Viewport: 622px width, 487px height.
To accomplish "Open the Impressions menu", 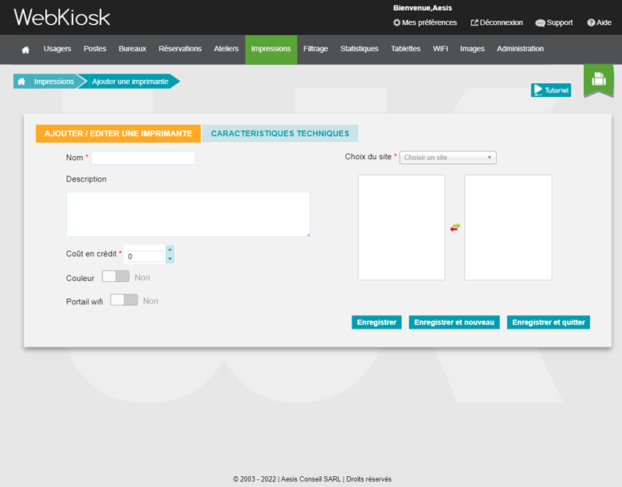I will (x=271, y=50).
